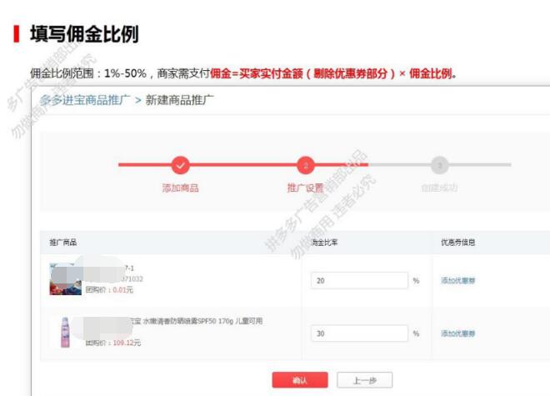Select the 推广设置 step label
This screenshot has height=396, width=550.
tap(305, 188)
